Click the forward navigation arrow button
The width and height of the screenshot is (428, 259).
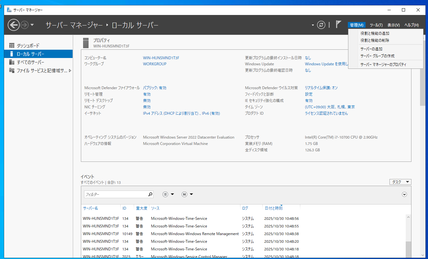tap(25, 25)
